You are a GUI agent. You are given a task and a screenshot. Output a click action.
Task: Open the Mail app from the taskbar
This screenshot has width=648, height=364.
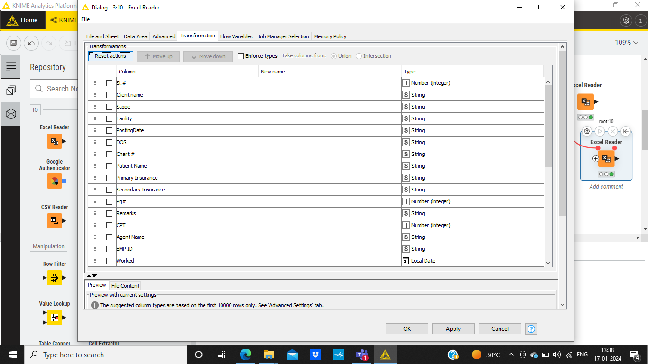(292, 355)
